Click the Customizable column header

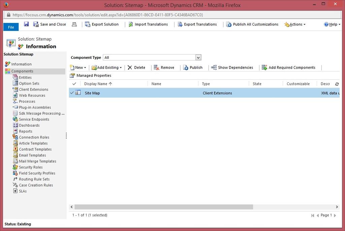[x=298, y=84]
